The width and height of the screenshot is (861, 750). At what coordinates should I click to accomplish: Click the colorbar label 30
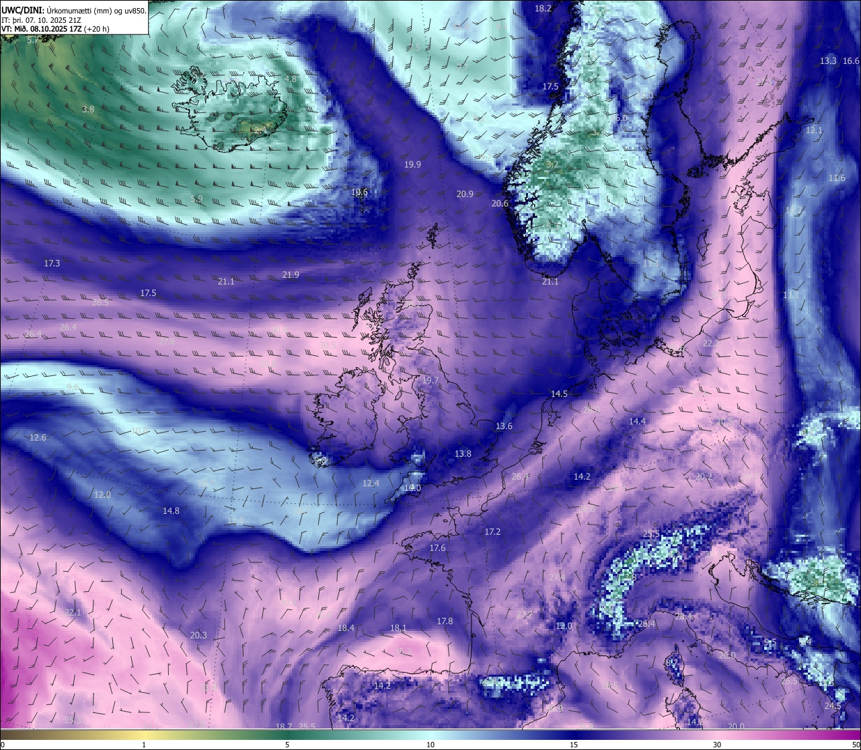click(x=717, y=745)
